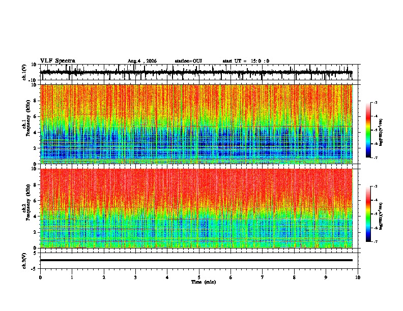Click the '9' minute tick on time axis
The height and width of the screenshot is (311, 403).
[x=326, y=277]
